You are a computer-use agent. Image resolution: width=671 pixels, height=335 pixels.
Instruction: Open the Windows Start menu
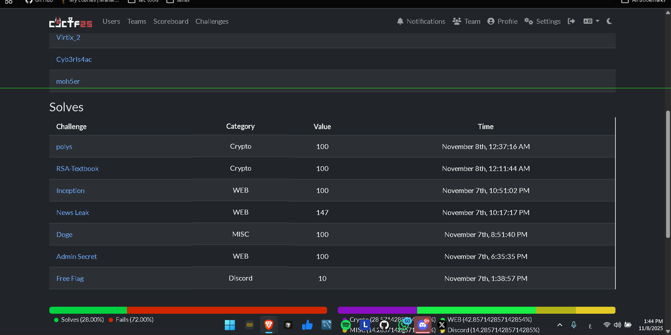click(x=230, y=325)
